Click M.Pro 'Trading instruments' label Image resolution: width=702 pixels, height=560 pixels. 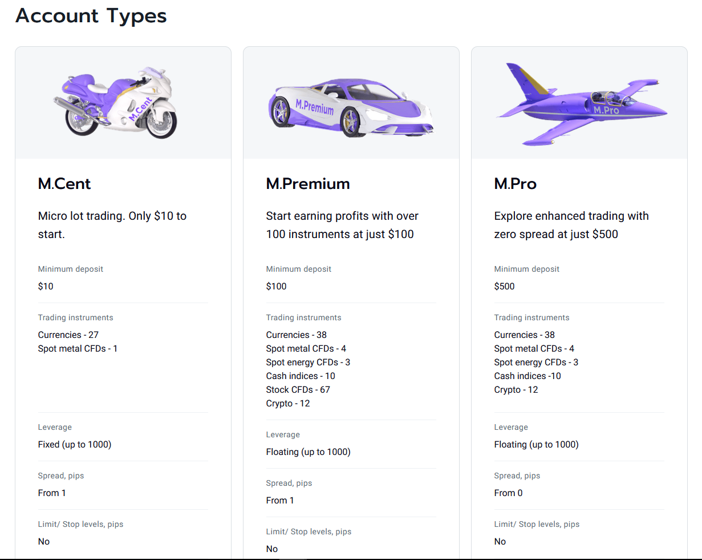pyautogui.click(x=532, y=318)
